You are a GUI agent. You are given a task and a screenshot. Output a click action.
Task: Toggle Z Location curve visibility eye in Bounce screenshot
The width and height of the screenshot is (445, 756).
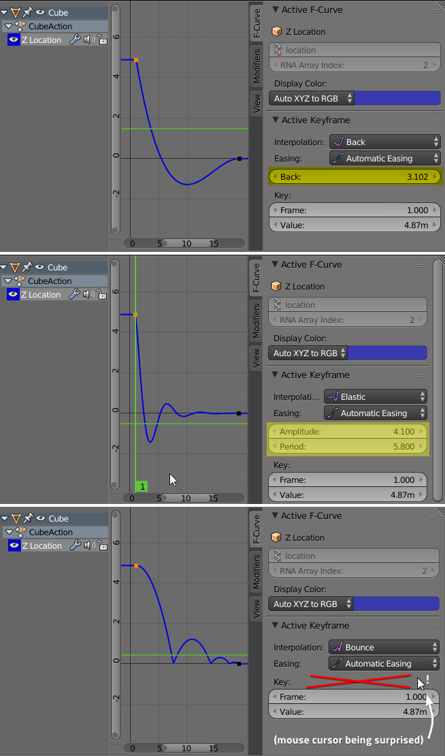14,546
